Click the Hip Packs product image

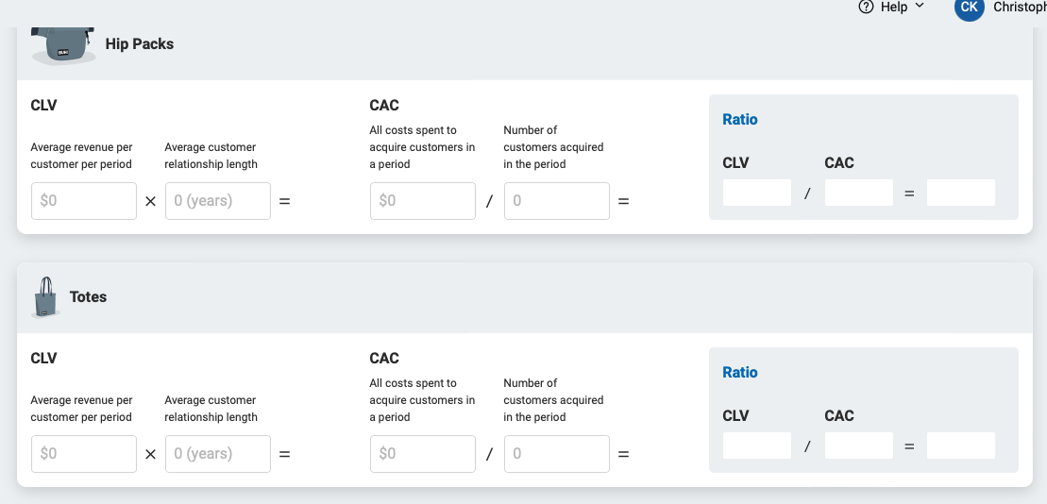point(64,44)
